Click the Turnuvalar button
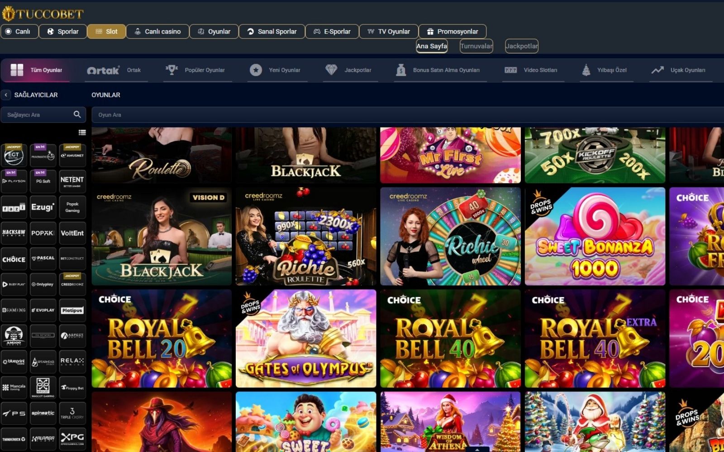This screenshot has height=452, width=724. coord(476,46)
